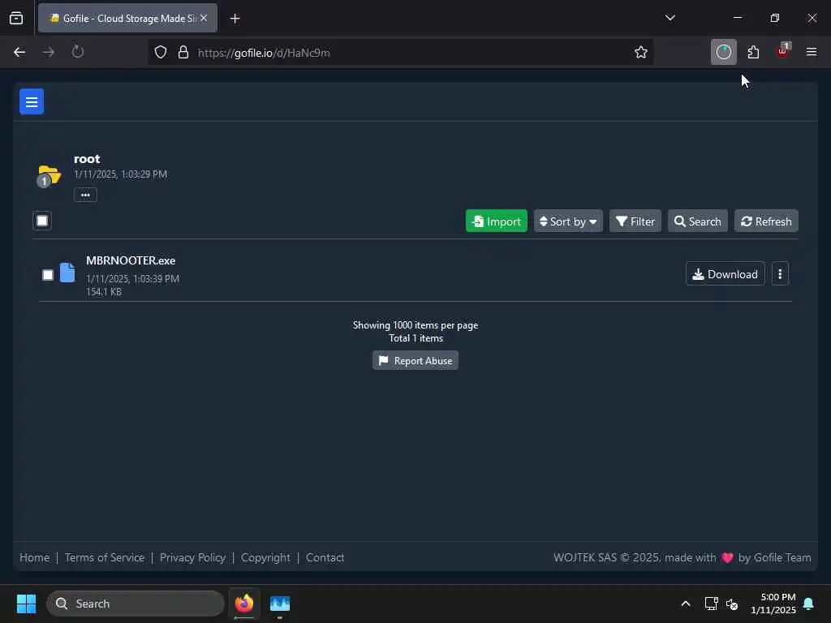Screen dimensions: 831x623
Task: Expand the list all tabs chevron
Action: tap(670, 18)
